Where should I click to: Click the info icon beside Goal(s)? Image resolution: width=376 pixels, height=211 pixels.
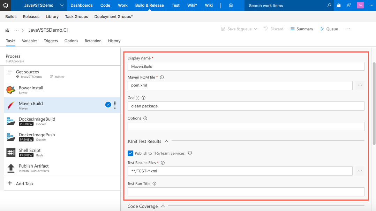pos(143,98)
